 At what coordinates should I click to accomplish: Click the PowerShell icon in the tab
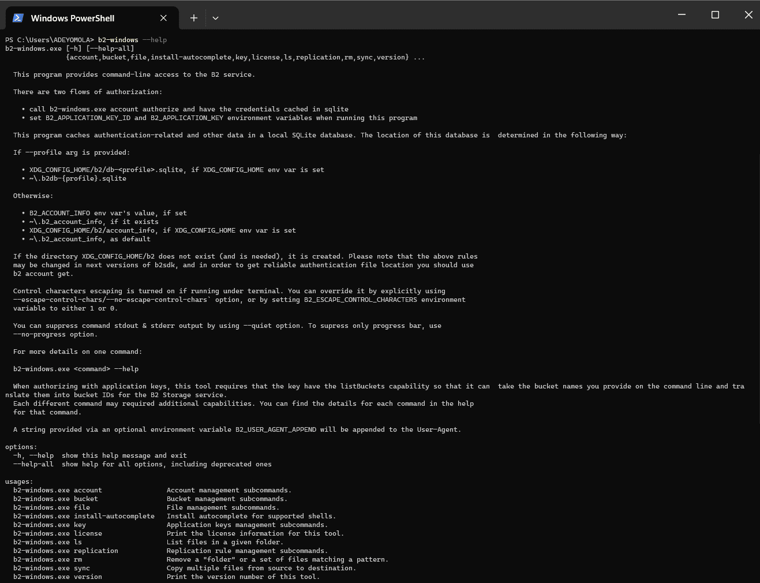[18, 18]
